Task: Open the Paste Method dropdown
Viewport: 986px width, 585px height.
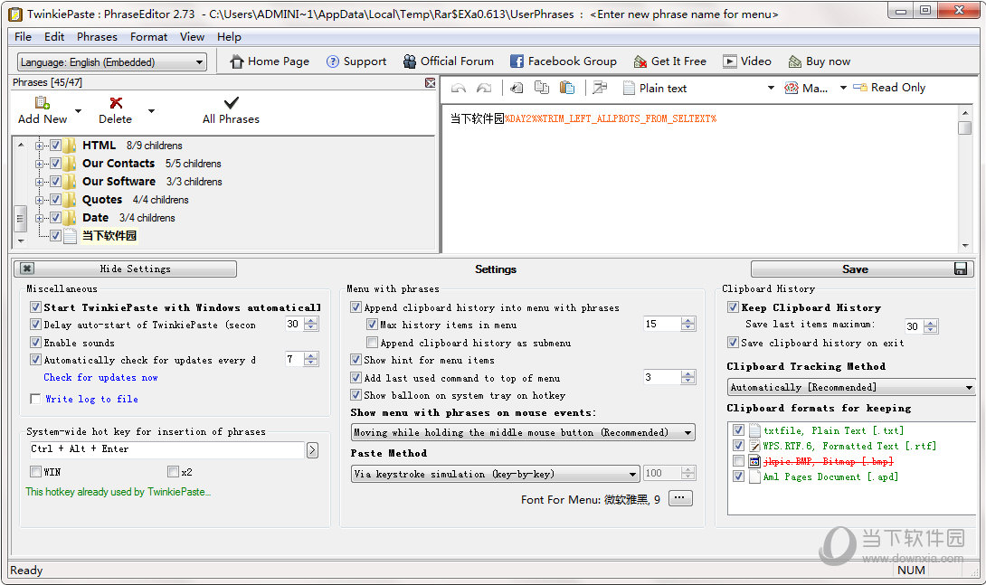Action: [496, 474]
